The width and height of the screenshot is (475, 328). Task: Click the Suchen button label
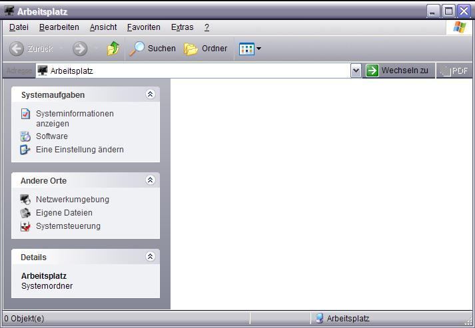pos(162,49)
